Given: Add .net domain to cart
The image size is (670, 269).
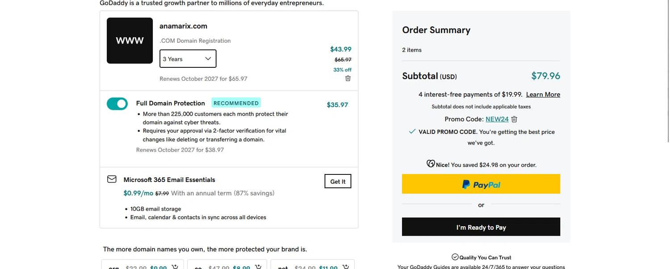Looking at the screenshot, I should pyautogui.click(x=345, y=267).
